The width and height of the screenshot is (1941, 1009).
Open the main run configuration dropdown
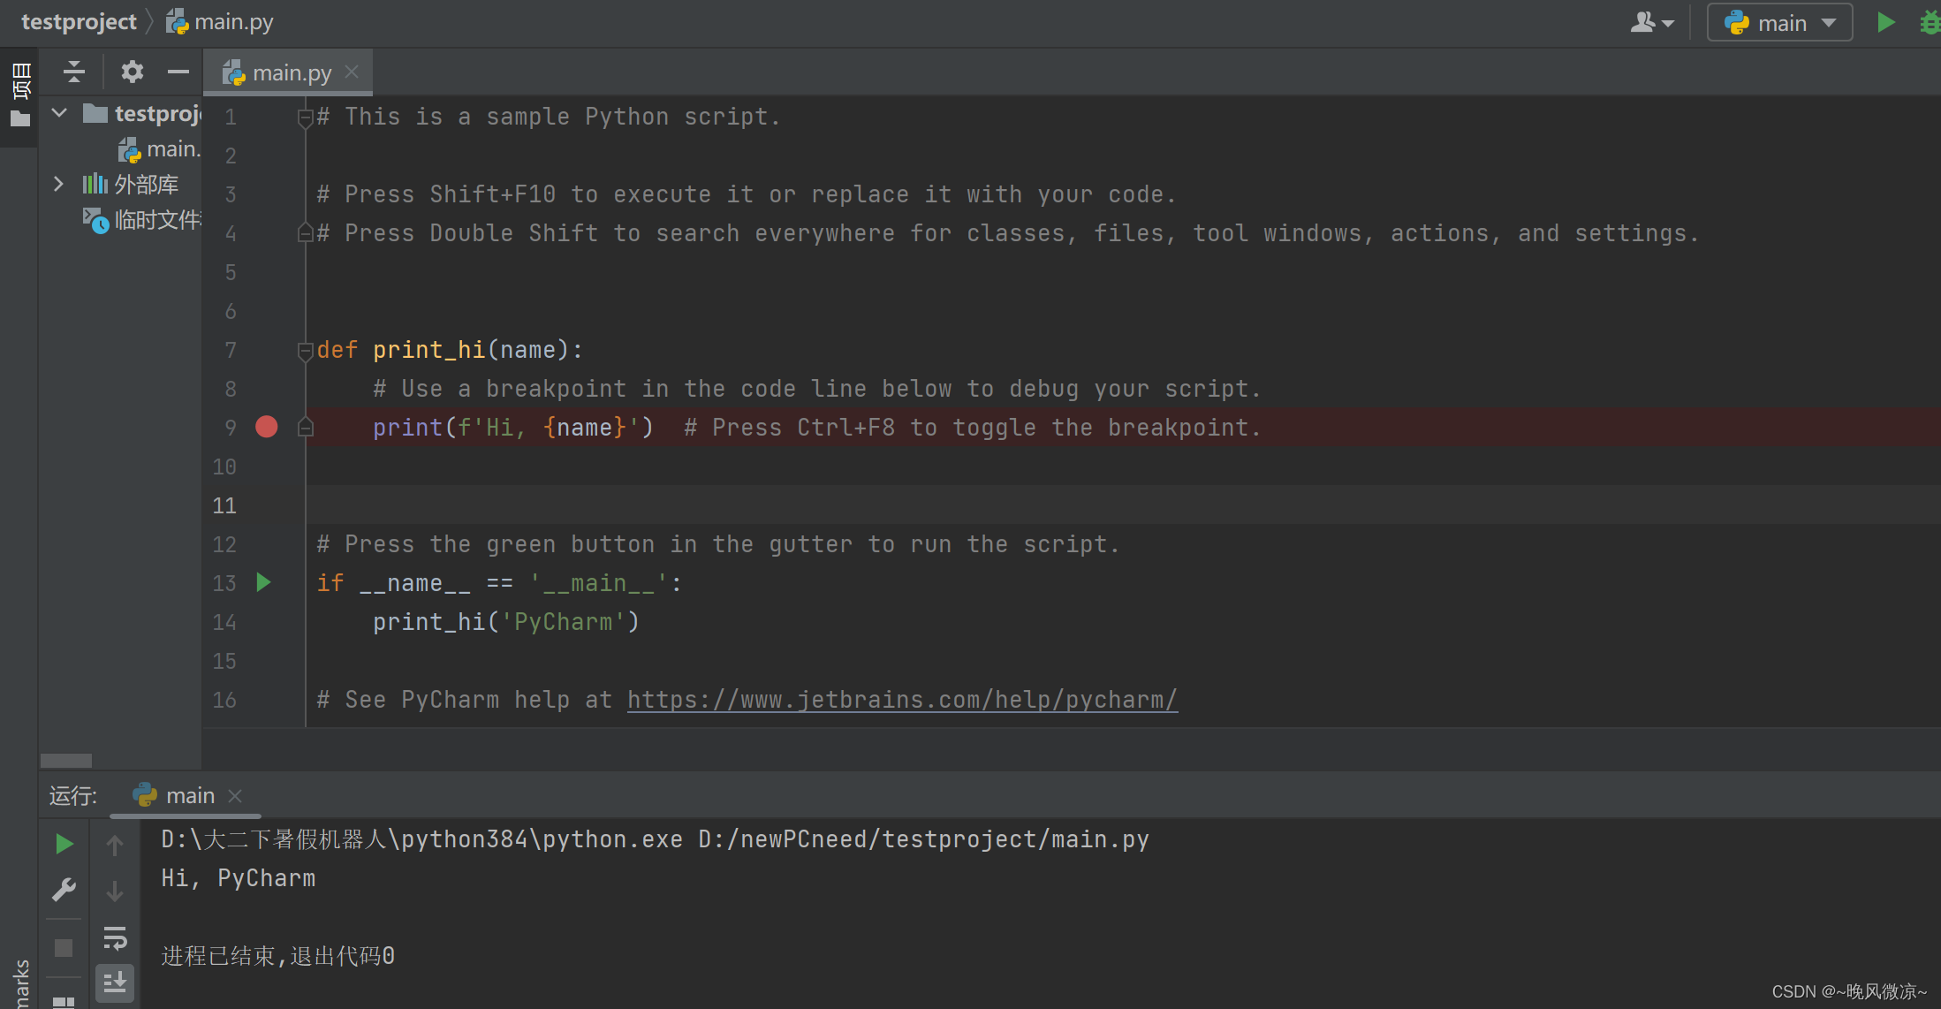click(x=1779, y=23)
